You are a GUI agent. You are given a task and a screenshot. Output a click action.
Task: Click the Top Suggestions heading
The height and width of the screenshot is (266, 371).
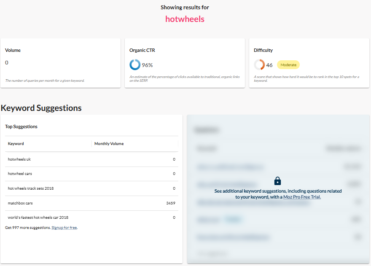click(x=22, y=126)
